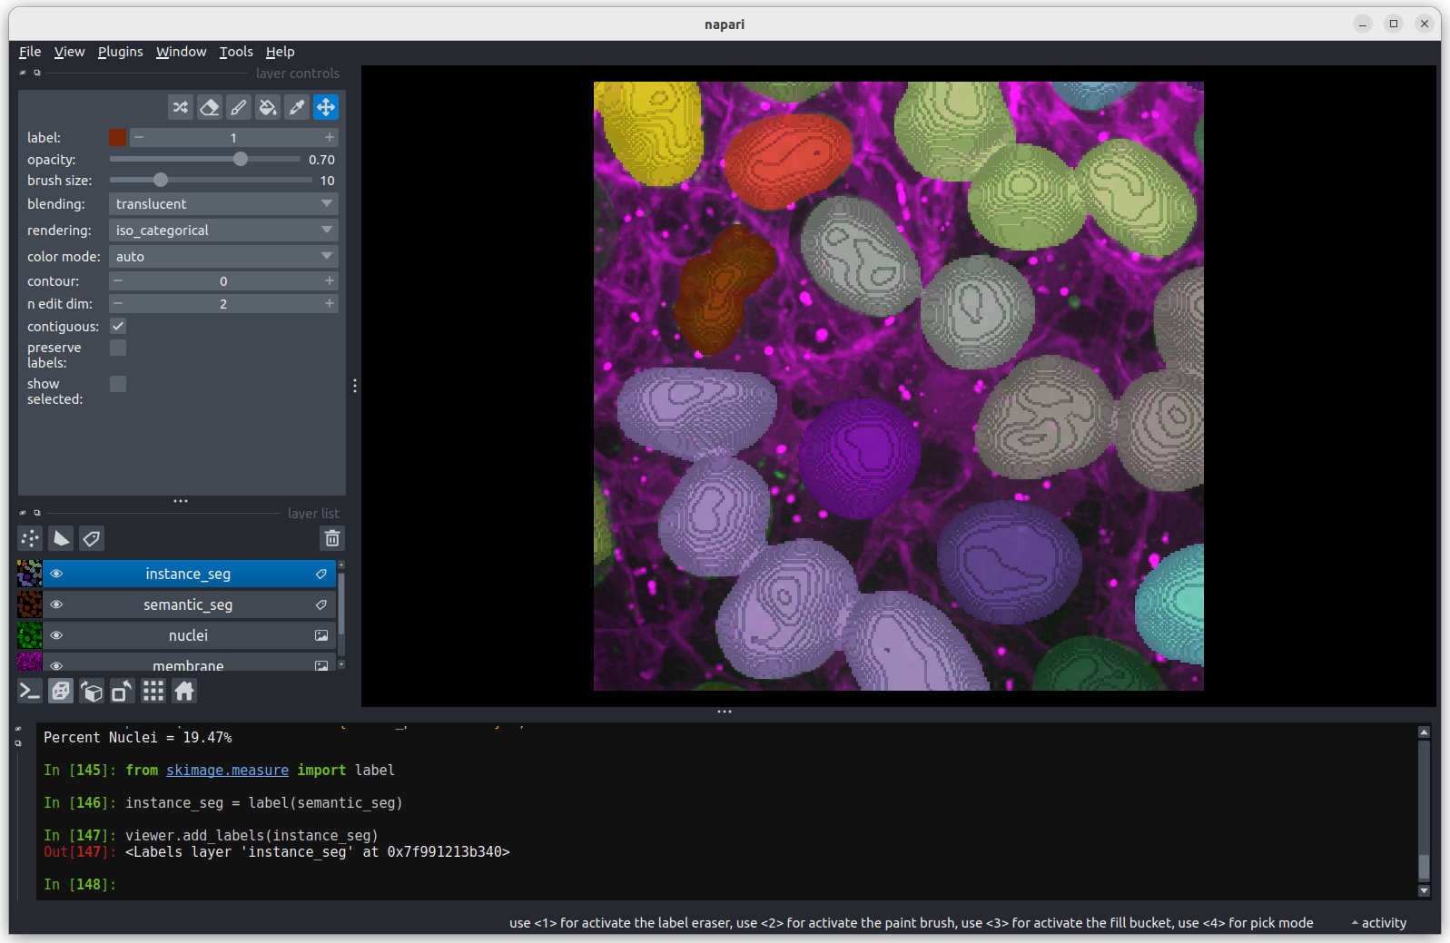Click the brush size slider handle
Screen dimensions: 1450x943
(161, 180)
